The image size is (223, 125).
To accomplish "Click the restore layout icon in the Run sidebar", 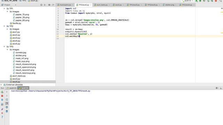I will click(x=2, y=105).
